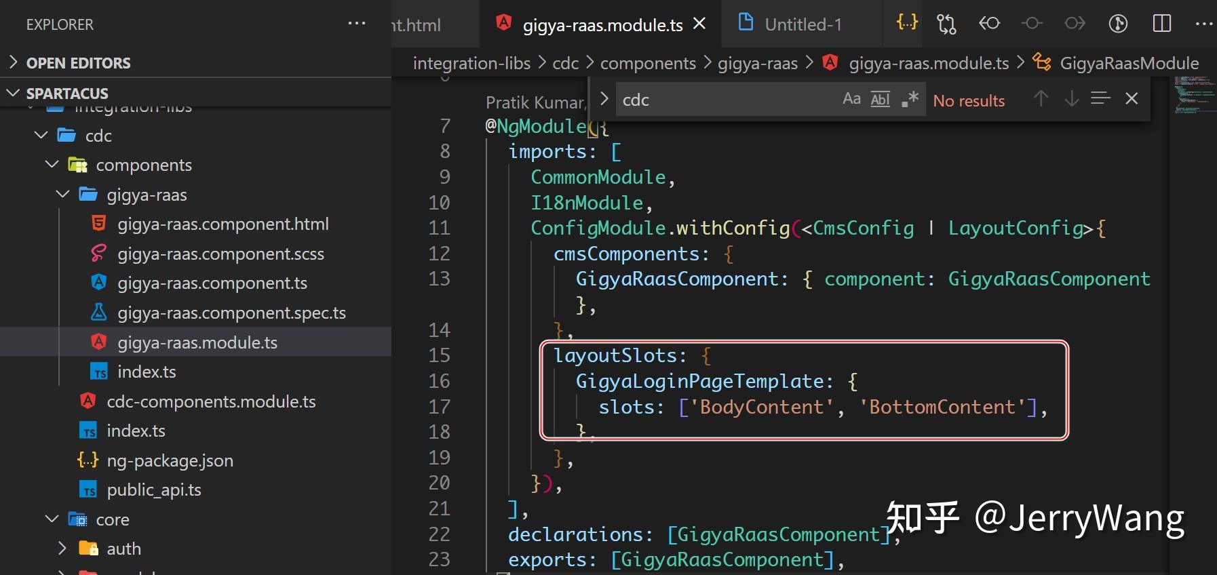Go to previous find match arrow
The width and height of the screenshot is (1217, 575).
point(1041,99)
